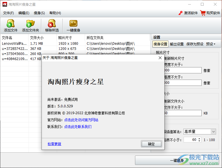This screenshot has width=222, height=168.
Task: Click the quality value stepper arrows
Action: 199,140
